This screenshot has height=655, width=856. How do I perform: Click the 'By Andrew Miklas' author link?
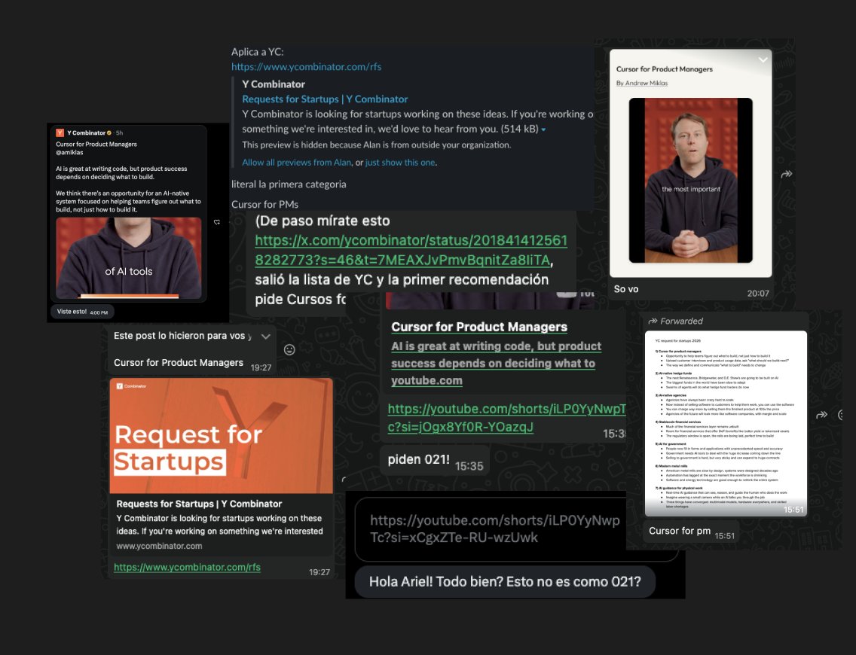tap(642, 83)
